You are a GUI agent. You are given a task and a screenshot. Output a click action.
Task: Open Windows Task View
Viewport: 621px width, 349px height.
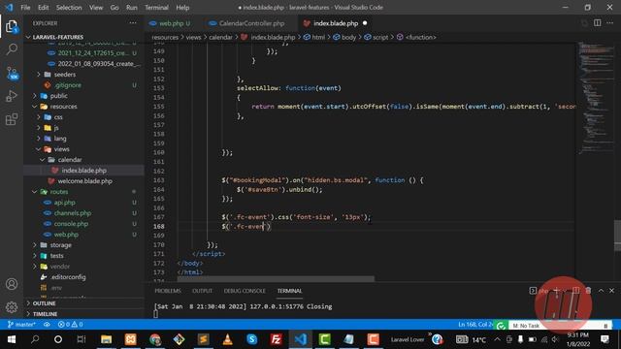(x=82, y=339)
